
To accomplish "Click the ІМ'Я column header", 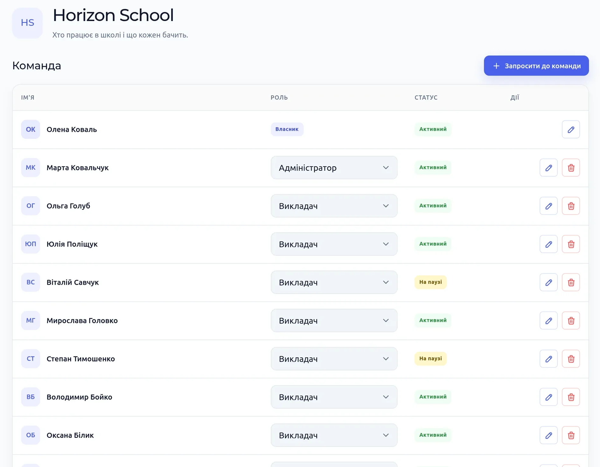I will click(x=28, y=97).
